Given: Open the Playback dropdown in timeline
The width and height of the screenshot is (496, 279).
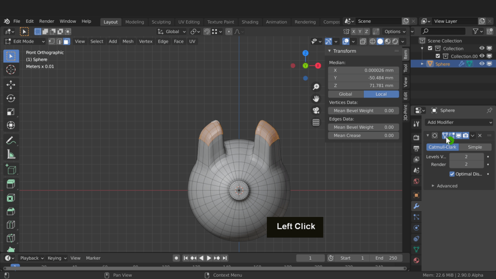Looking at the screenshot, I should coord(32,258).
